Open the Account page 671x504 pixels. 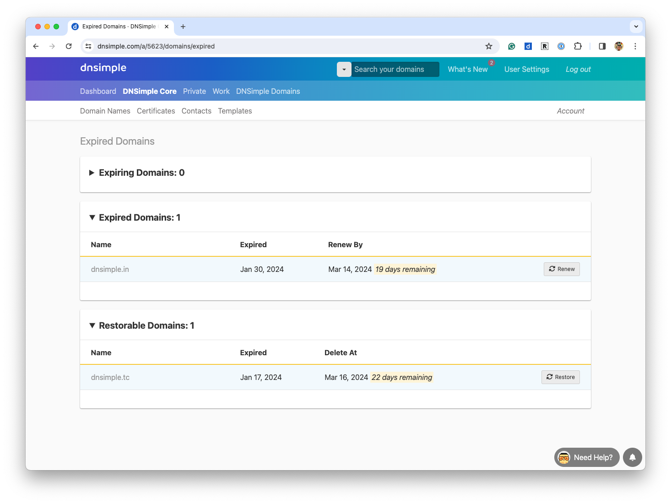pos(570,111)
